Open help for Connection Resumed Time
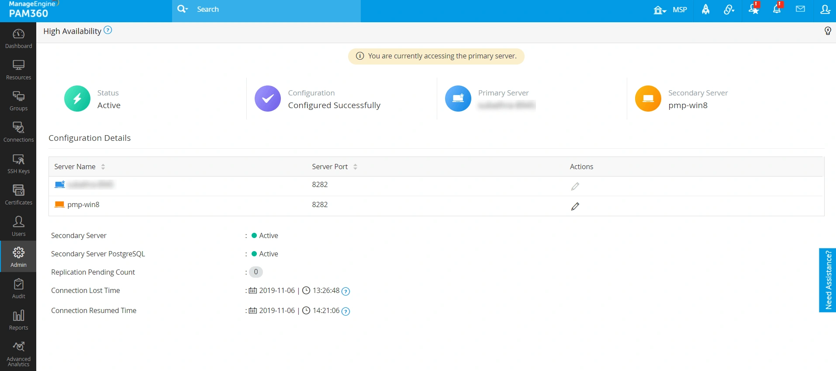 coord(345,311)
